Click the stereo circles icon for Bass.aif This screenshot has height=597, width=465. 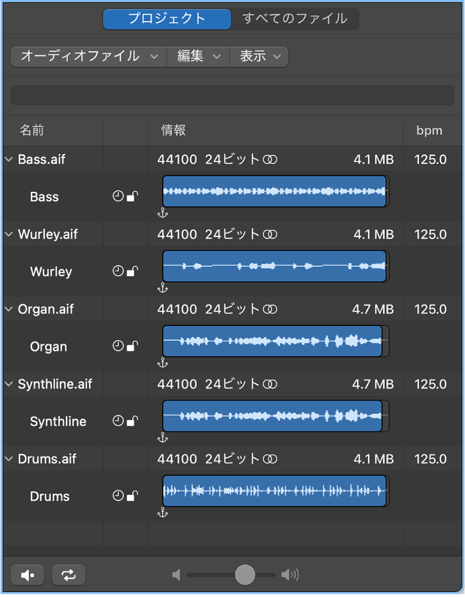pos(270,160)
